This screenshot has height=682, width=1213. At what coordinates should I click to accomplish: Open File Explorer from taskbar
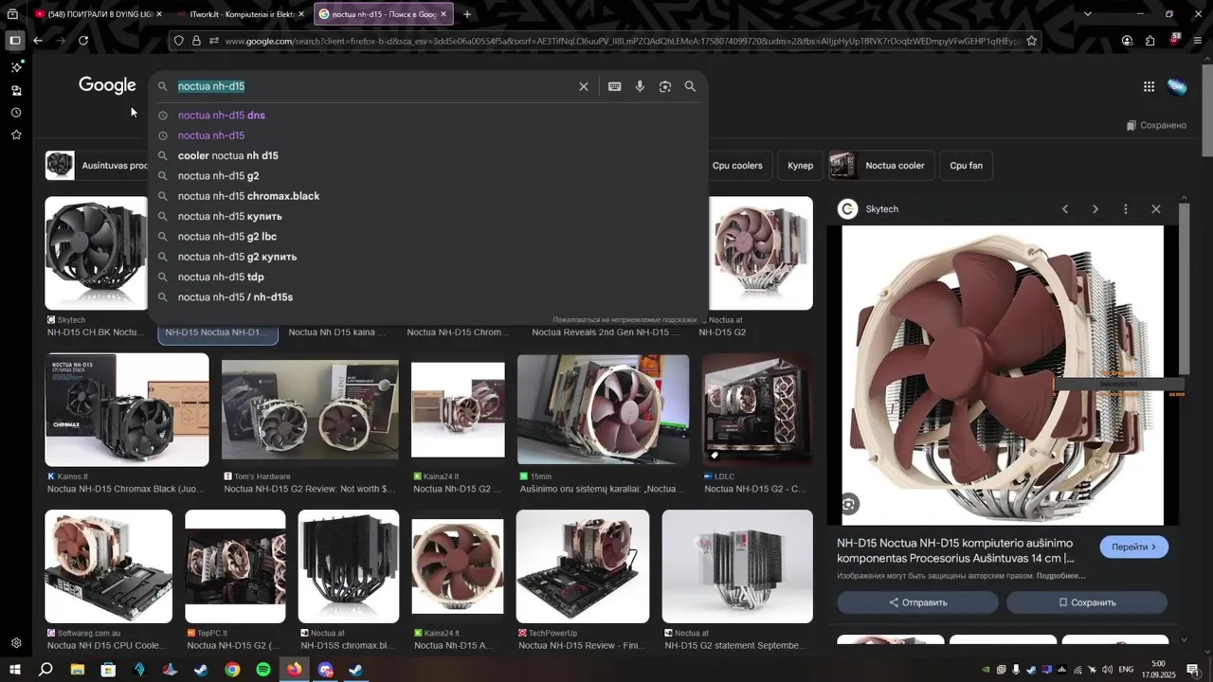tap(78, 670)
